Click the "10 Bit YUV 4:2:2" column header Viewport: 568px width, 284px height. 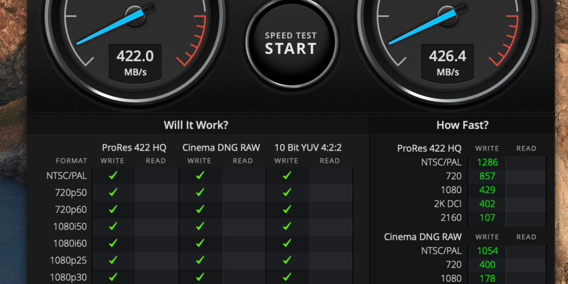308,148
